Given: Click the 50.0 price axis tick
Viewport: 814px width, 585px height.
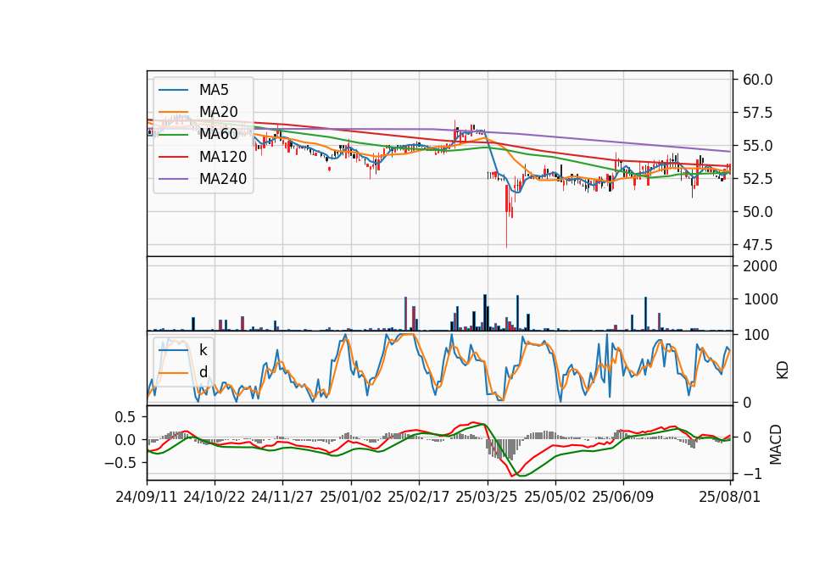Looking at the screenshot, I should pos(758,212).
